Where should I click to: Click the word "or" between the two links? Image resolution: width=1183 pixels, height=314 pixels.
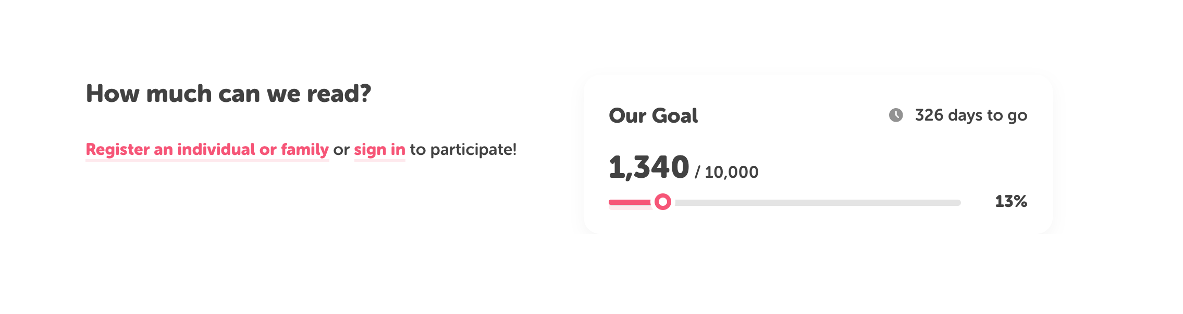click(341, 150)
